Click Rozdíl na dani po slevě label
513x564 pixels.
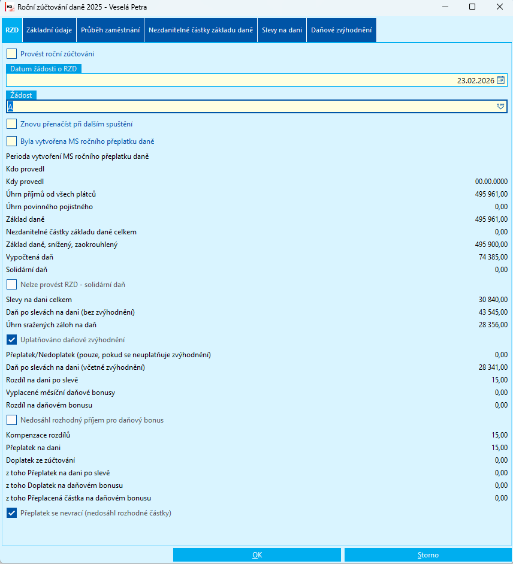click(x=42, y=380)
